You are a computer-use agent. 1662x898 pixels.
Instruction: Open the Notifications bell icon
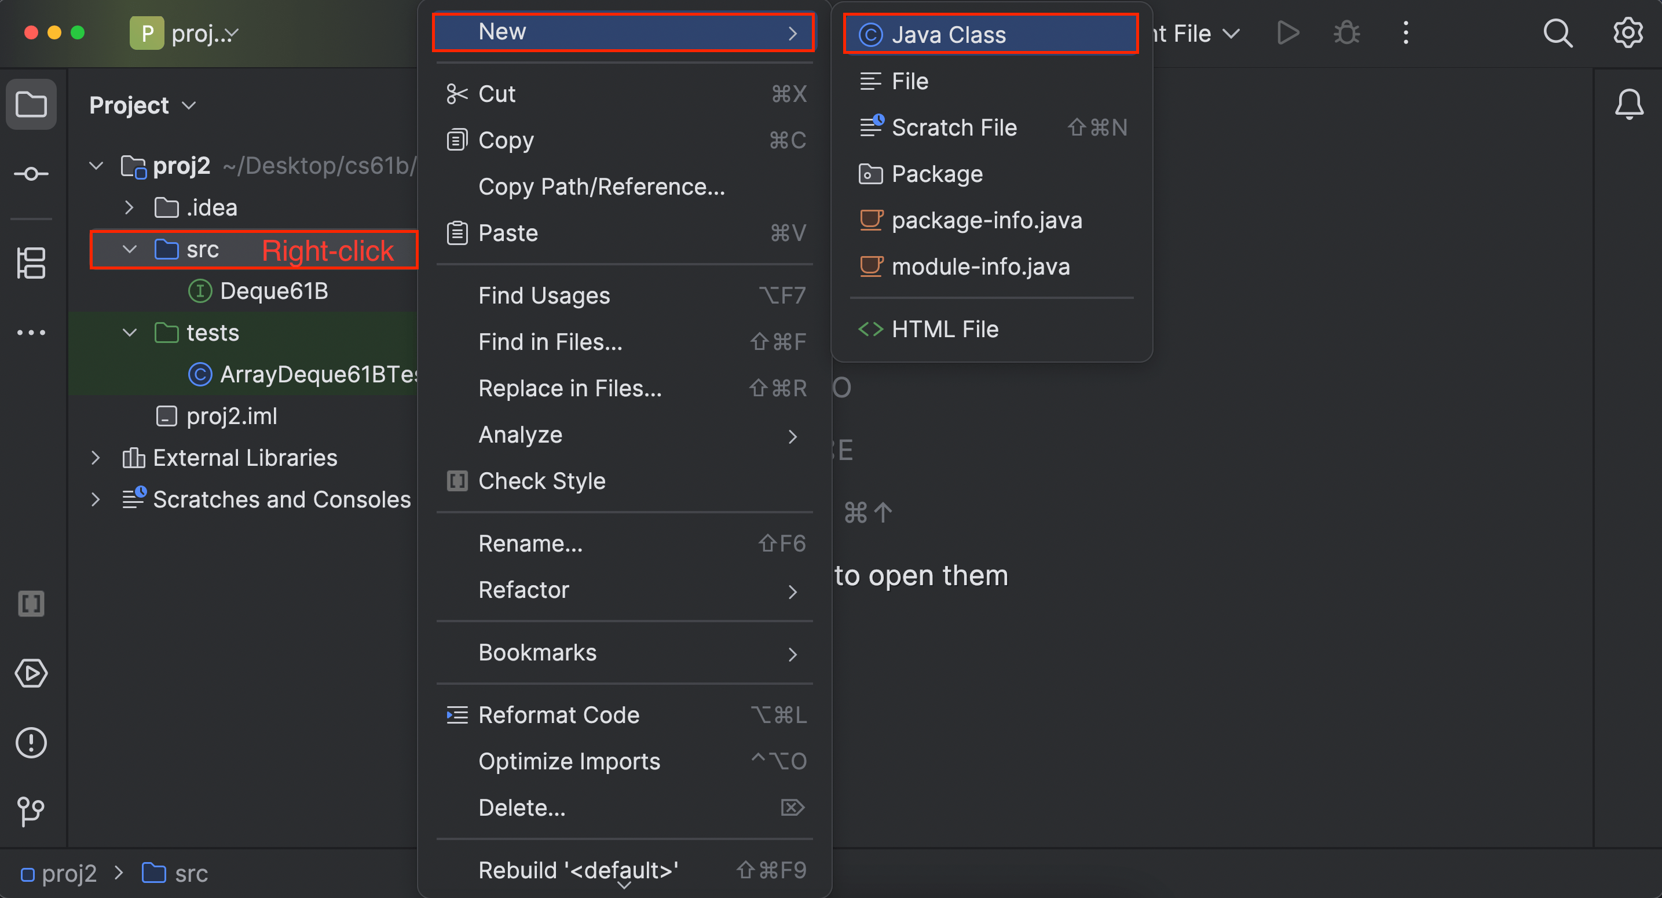(1628, 105)
